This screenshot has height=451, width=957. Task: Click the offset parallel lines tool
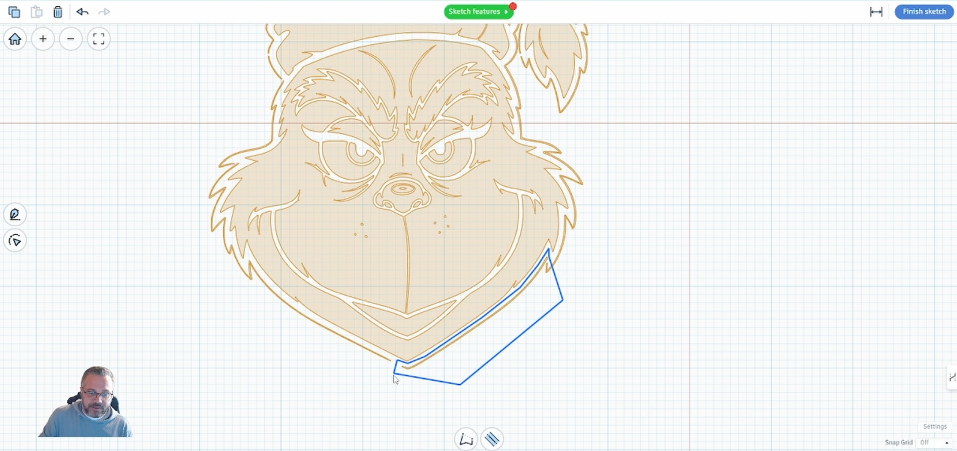492,439
